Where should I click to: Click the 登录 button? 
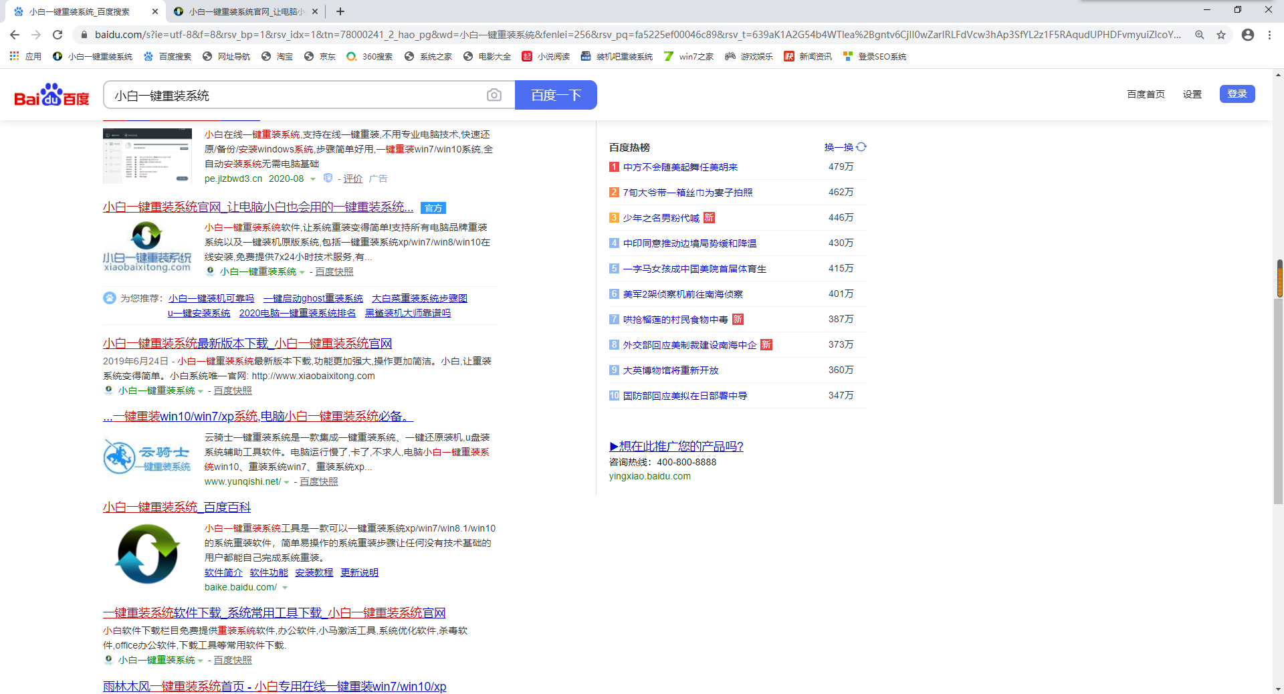click(1237, 94)
